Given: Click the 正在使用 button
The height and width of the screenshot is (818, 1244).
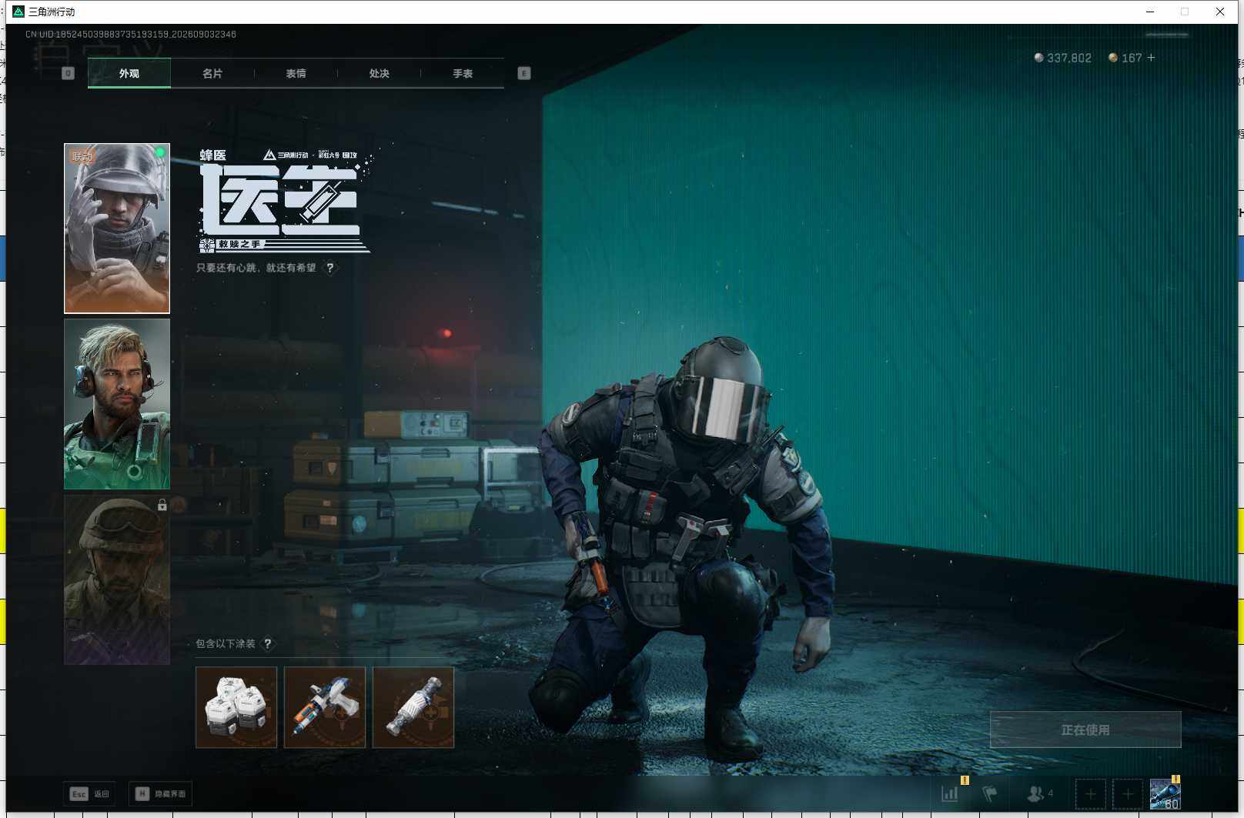Looking at the screenshot, I should coord(1085,730).
